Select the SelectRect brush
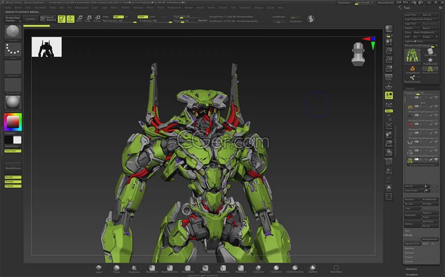 (336, 268)
